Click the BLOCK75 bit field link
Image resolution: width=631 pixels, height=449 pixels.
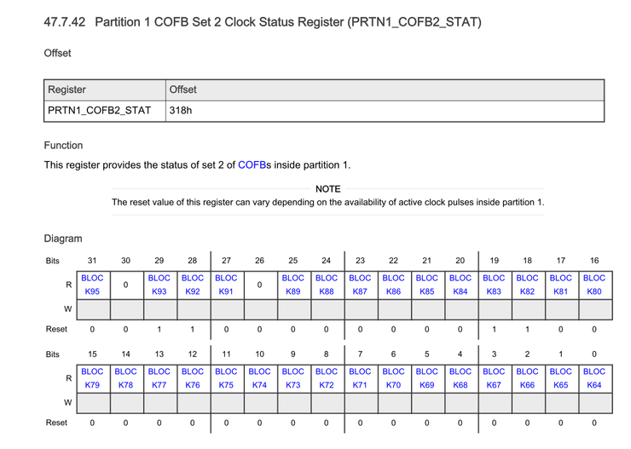226,378
